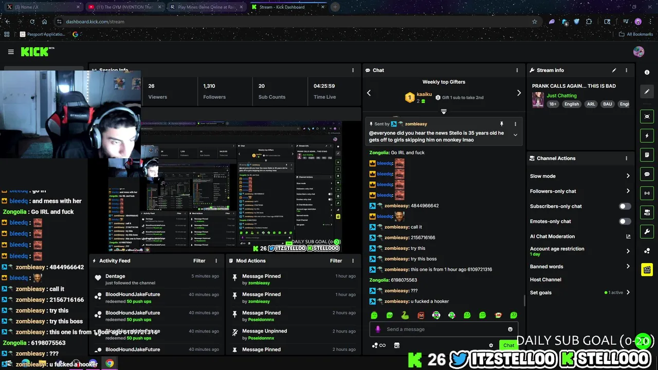The image size is (658, 370).
Task: Click the yellow clapperboard clips icon
Action: click(x=647, y=269)
